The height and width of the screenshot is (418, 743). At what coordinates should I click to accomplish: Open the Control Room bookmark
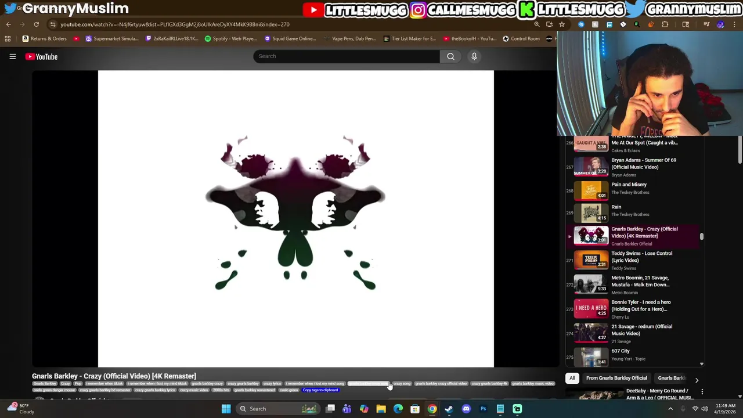pos(521,38)
